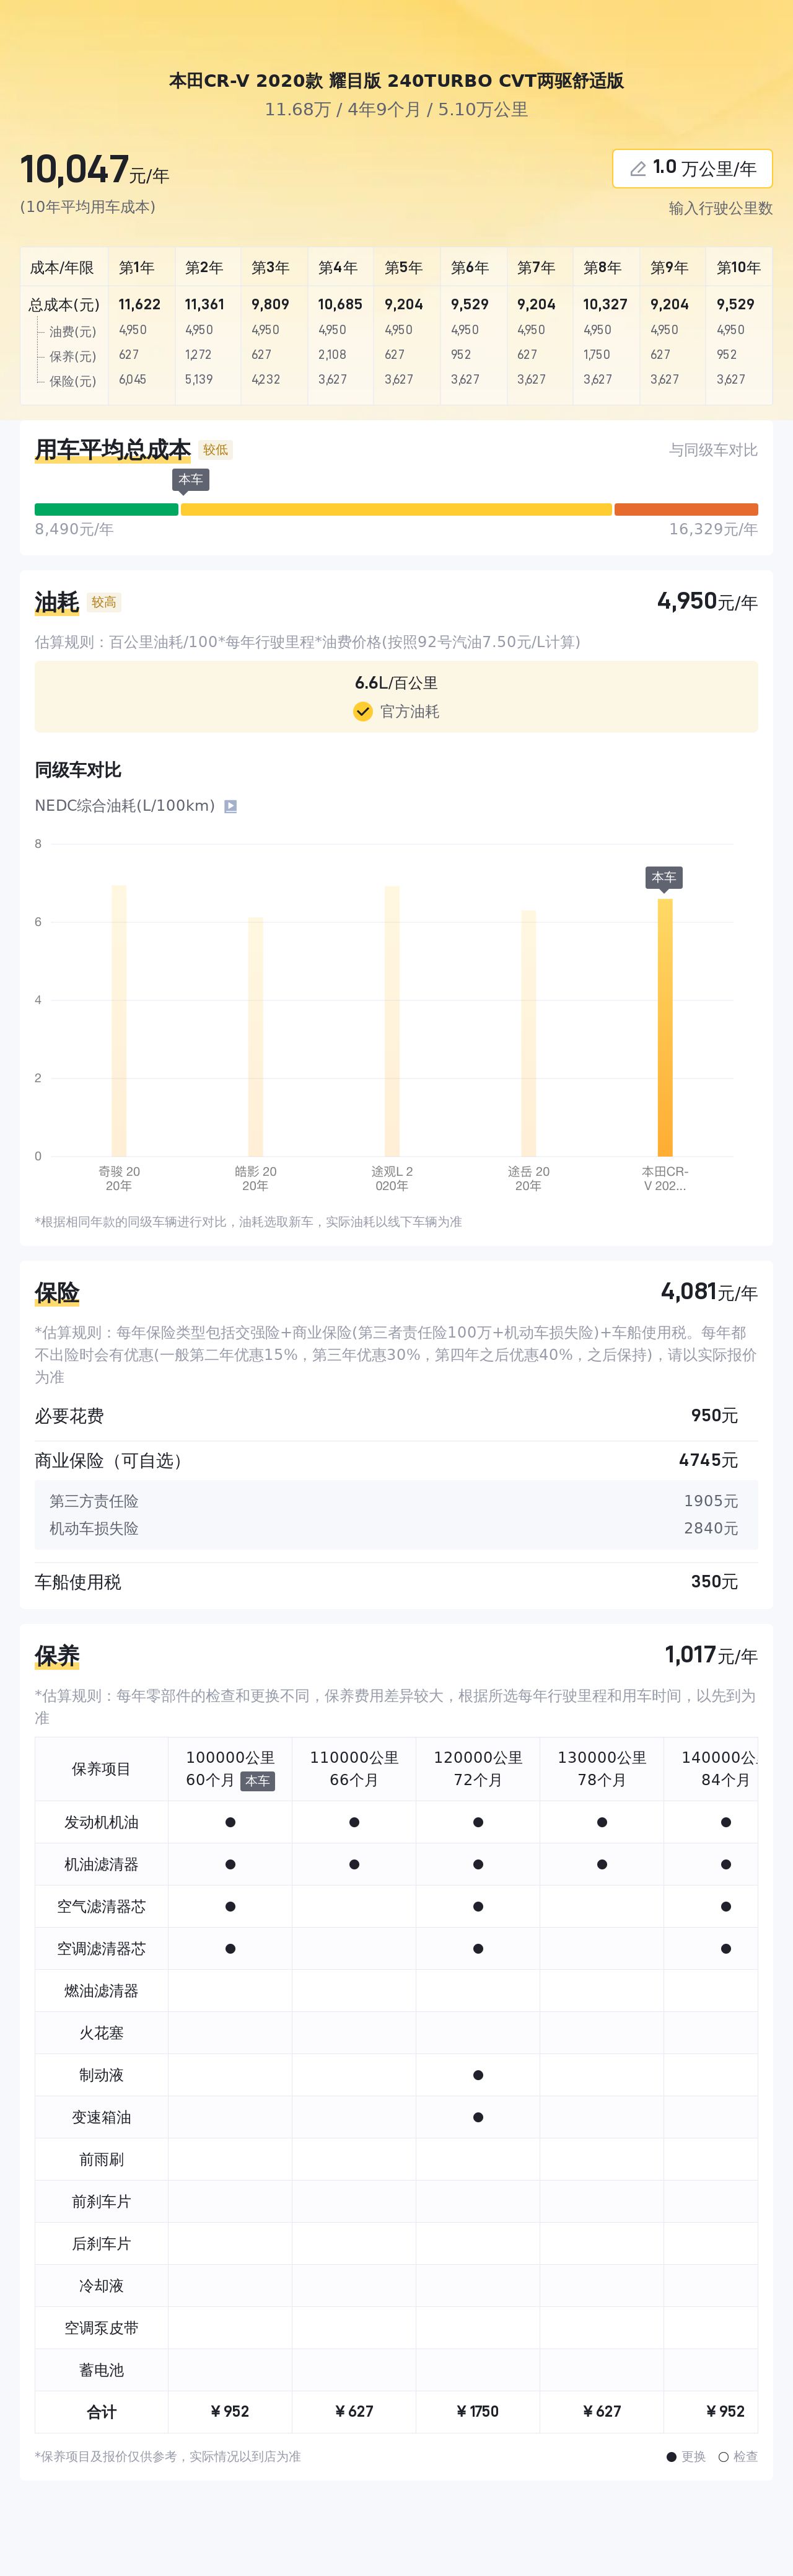Image resolution: width=793 pixels, height=2576 pixels.
Task: Click the pencil edit icon beside 1.0 万公里/年
Action: 637,169
